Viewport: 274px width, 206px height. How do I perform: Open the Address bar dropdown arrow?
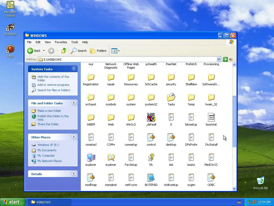(x=219, y=59)
